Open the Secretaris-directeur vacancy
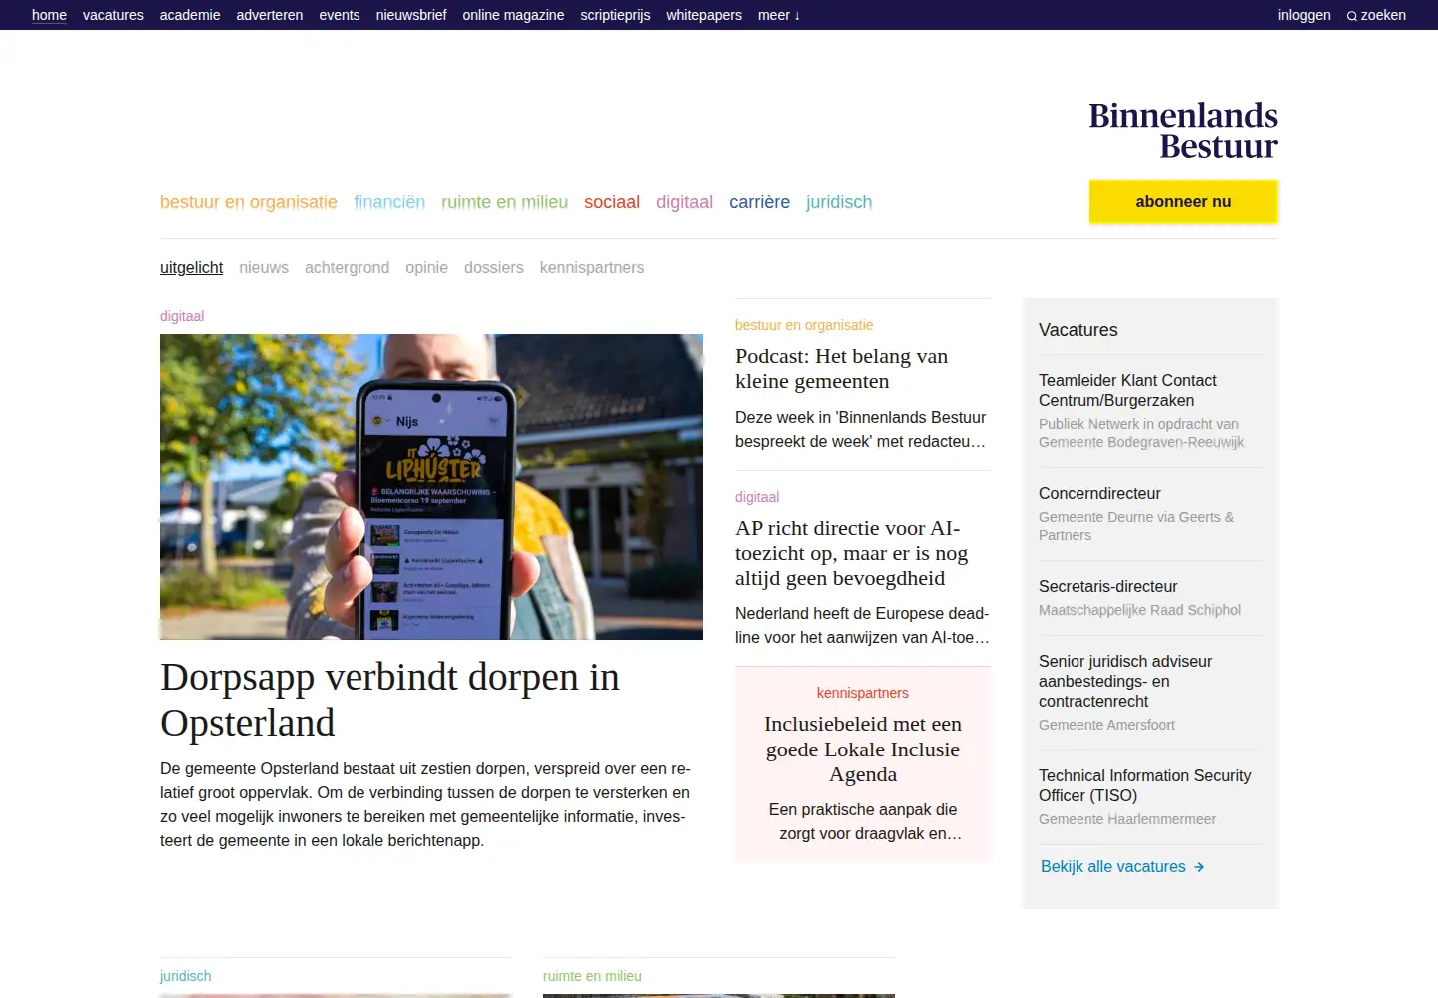This screenshot has height=998, width=1438. point(1107,586)
